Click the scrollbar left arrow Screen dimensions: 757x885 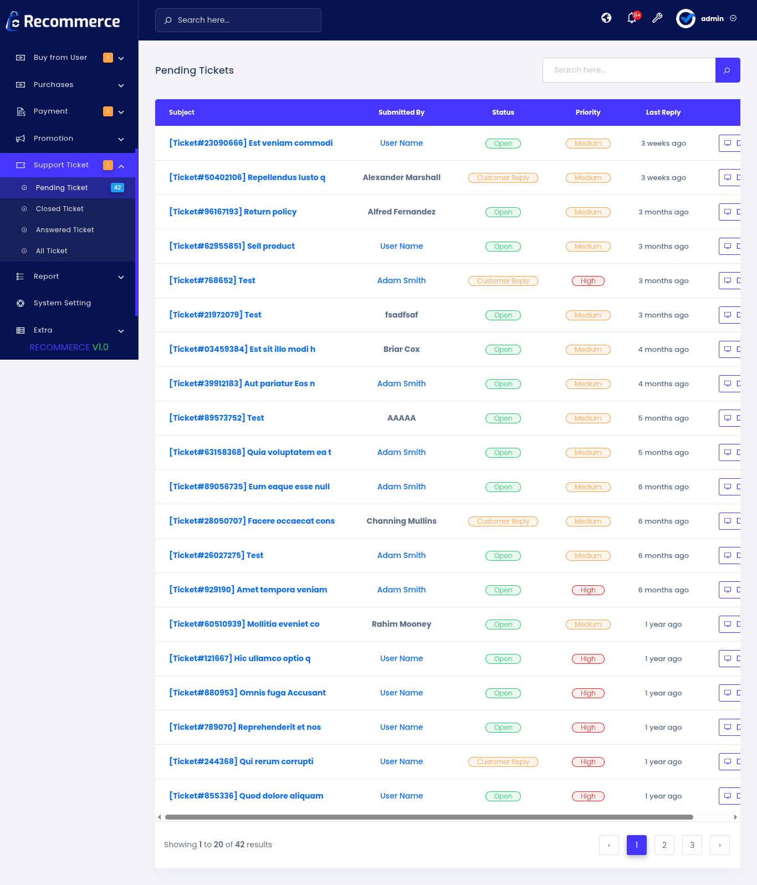click(160, 817)
